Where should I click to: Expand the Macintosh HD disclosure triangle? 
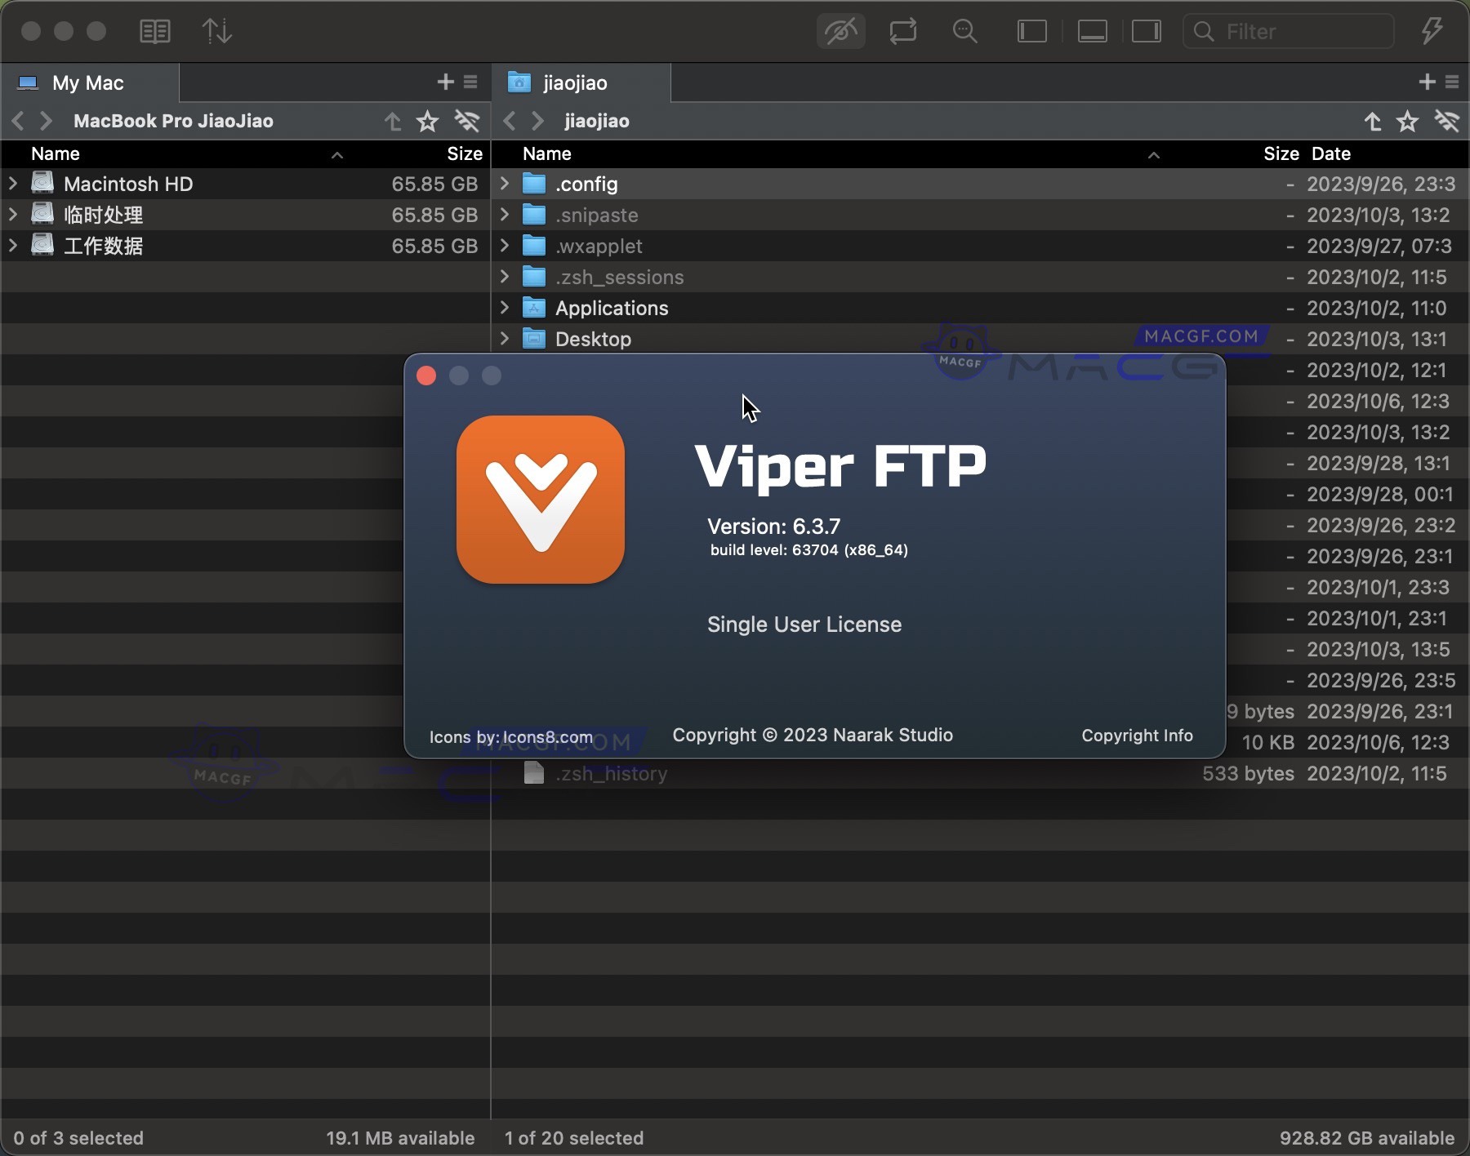click(x=12, y=184)
